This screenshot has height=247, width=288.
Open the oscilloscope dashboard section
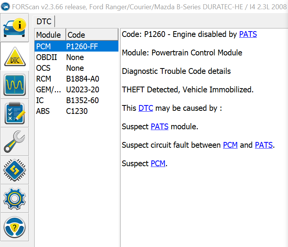tap(15, 85)
